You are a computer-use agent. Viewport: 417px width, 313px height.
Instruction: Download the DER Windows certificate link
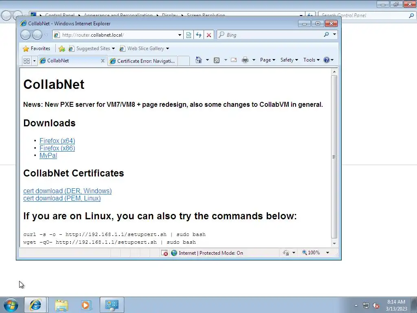(x=67, y=191)
